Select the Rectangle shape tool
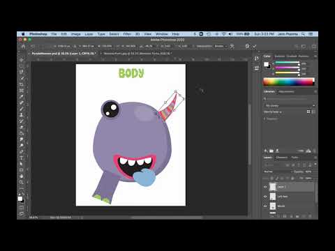 (x=22, y=170)
